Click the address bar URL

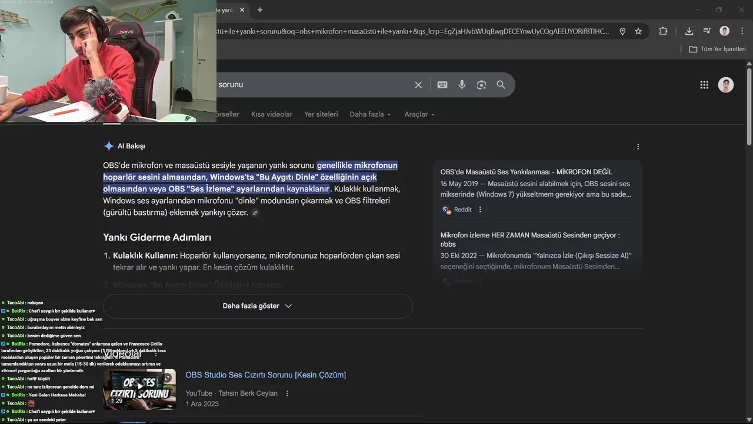click(x=413, y=31)
